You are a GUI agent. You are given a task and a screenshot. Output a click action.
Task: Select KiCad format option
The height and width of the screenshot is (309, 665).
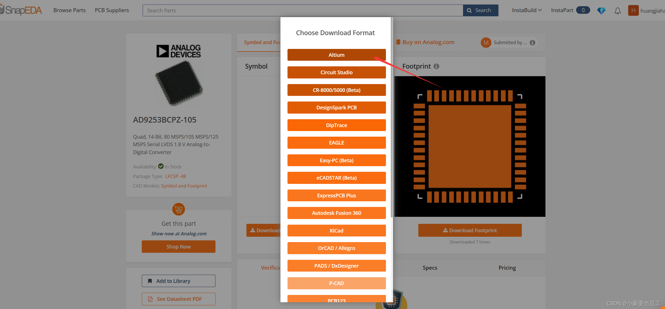(336, 231)
